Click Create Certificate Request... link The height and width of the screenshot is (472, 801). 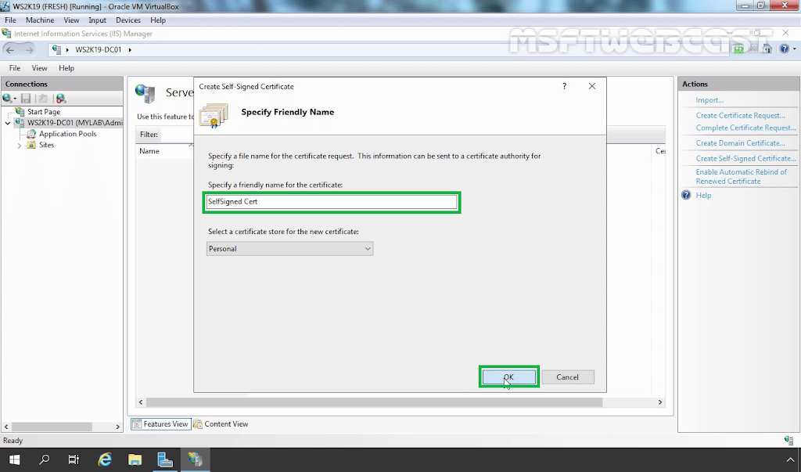(x=740, y=116)
